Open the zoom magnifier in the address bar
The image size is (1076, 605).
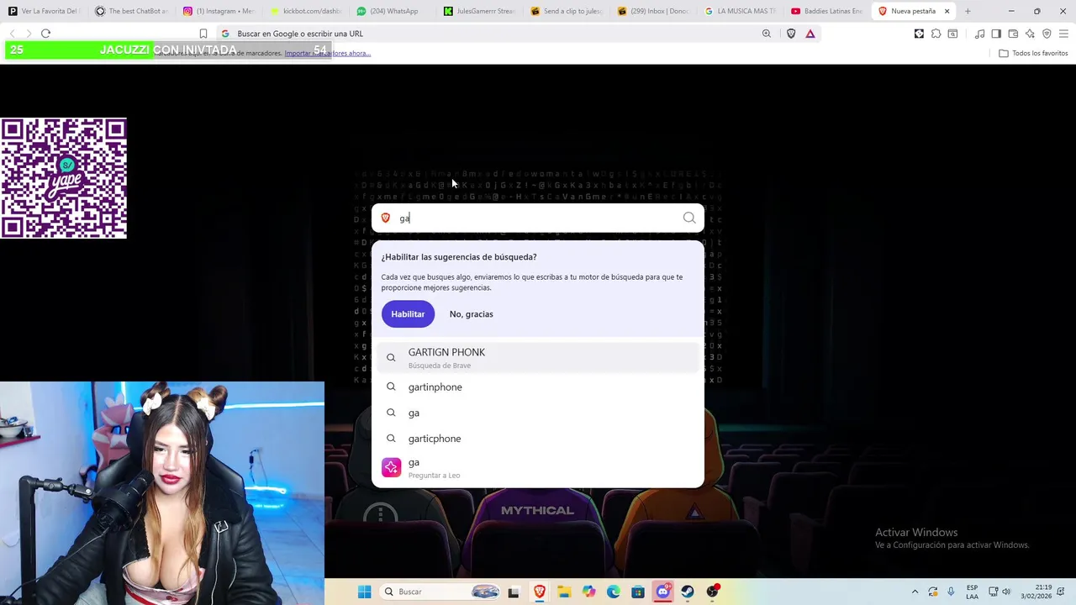[767, 34]
